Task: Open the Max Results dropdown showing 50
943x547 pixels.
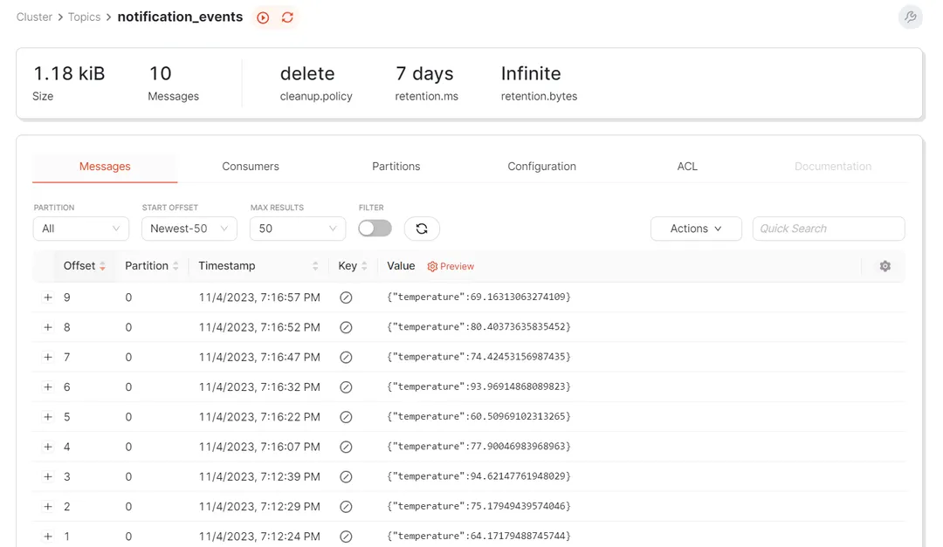Action: (x=297, y=228)
